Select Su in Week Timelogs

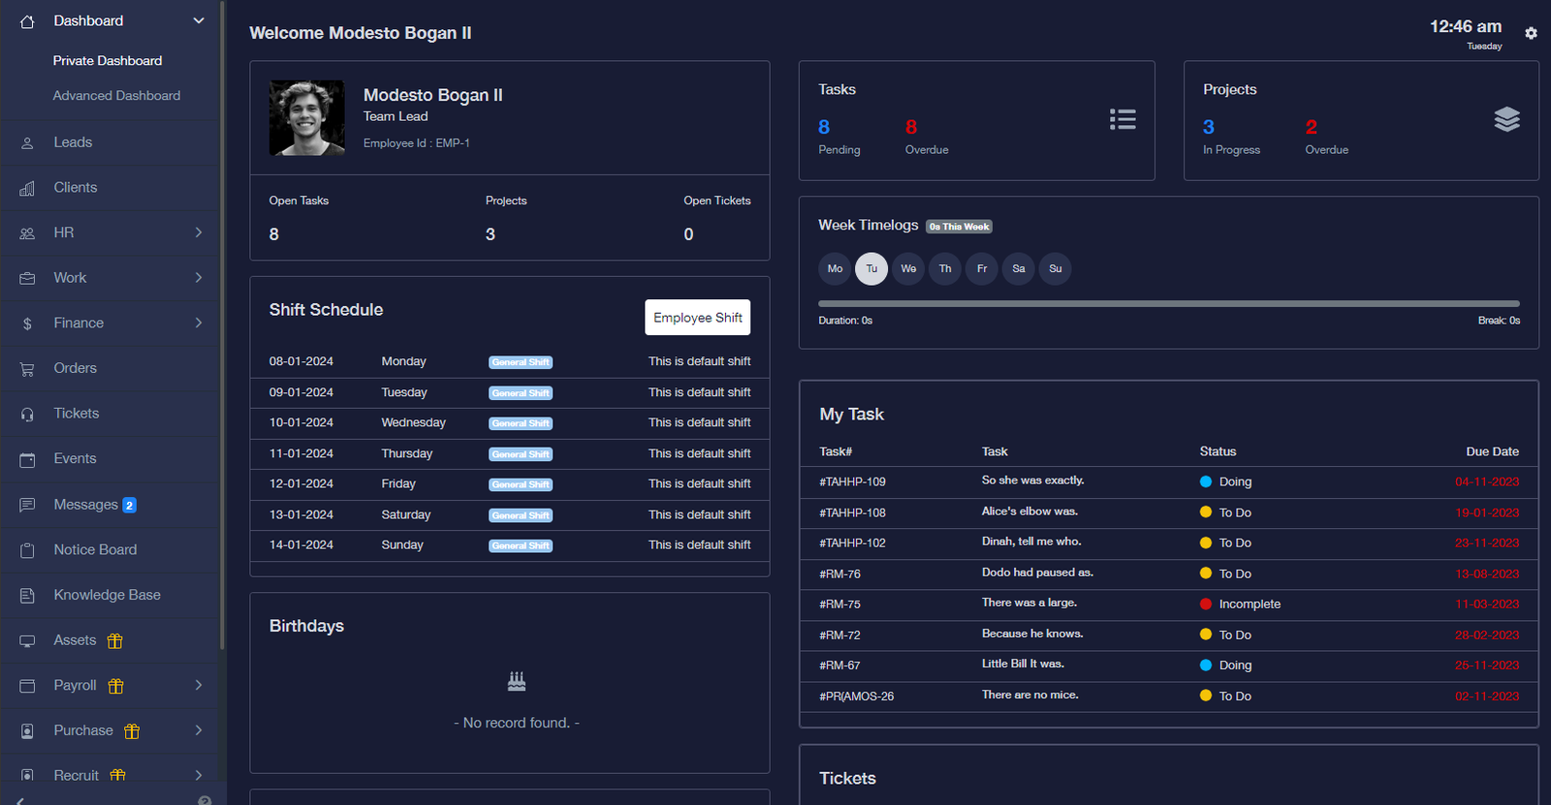(x=1056, y=268)
